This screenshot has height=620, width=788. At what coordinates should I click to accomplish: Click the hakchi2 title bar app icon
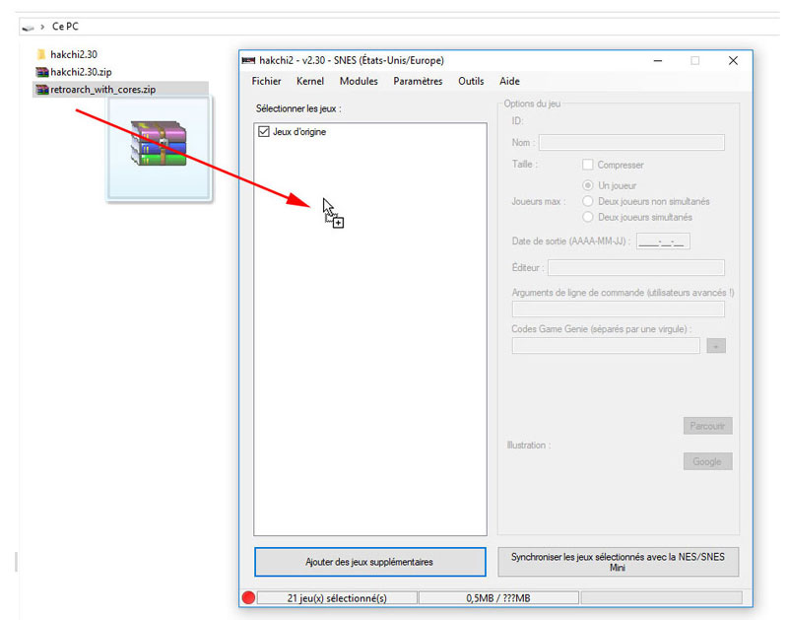click(x=250, y=61)
